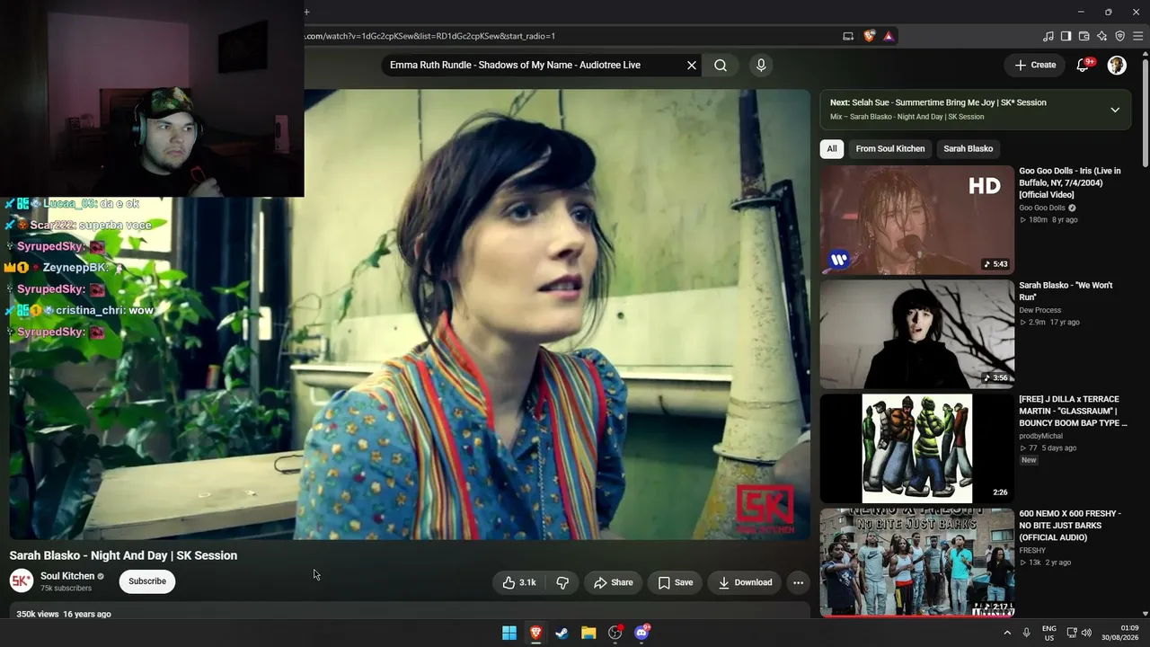Open the Soul Kitchen channel name link

pos(67,576)
